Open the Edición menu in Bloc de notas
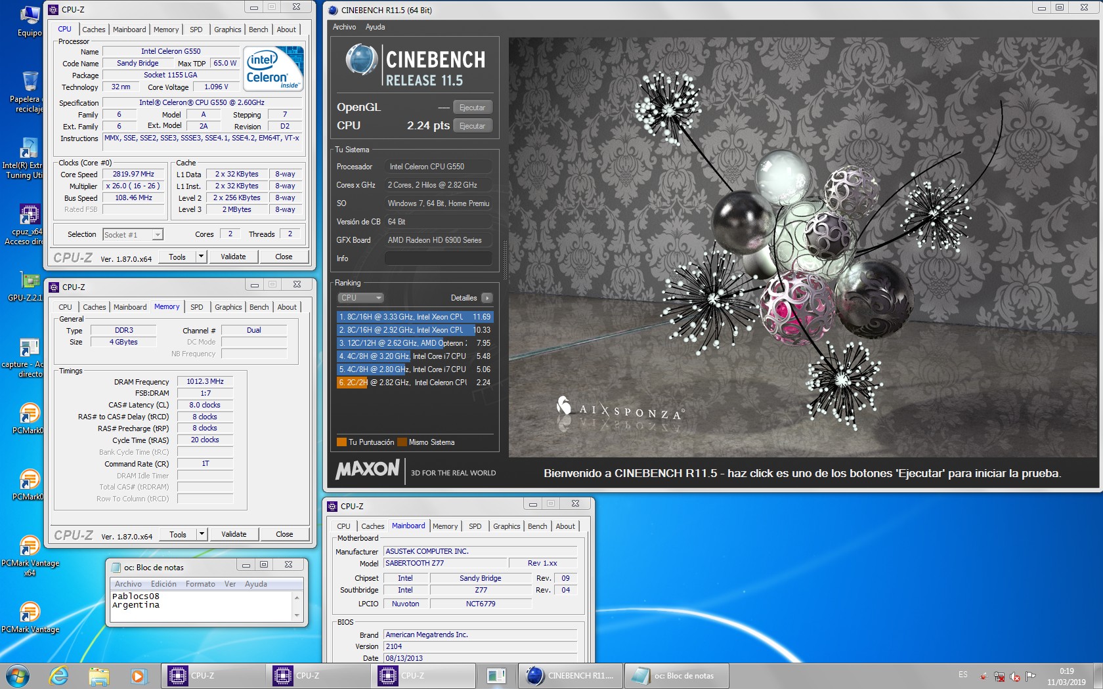The image size is (1103, 689). click(x=163, y=584)
